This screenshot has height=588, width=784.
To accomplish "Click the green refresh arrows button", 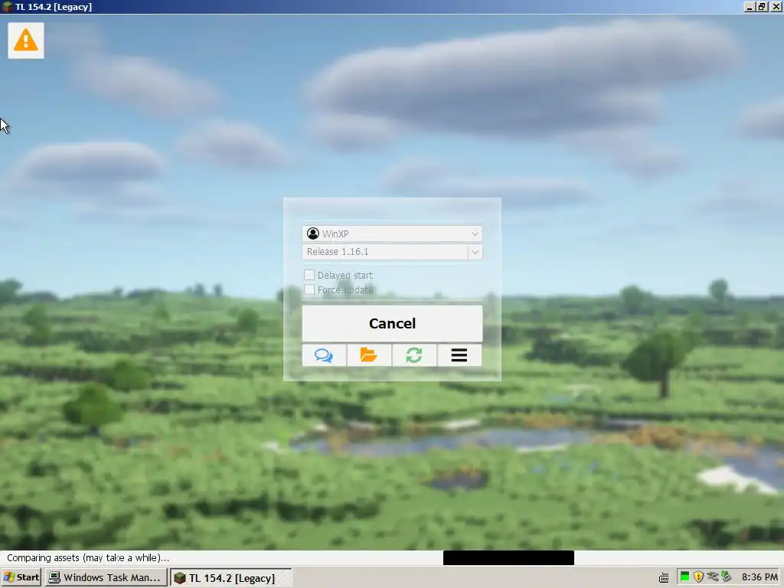I will 414,355.
